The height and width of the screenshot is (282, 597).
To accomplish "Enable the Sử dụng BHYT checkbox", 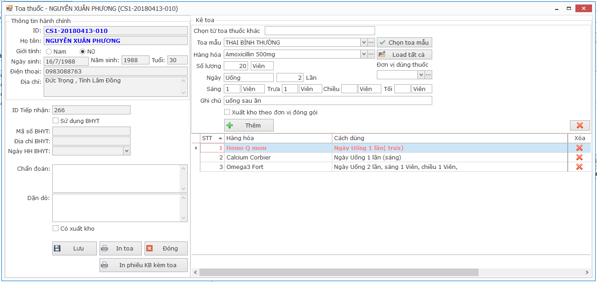I will click(x=56, y=121).
